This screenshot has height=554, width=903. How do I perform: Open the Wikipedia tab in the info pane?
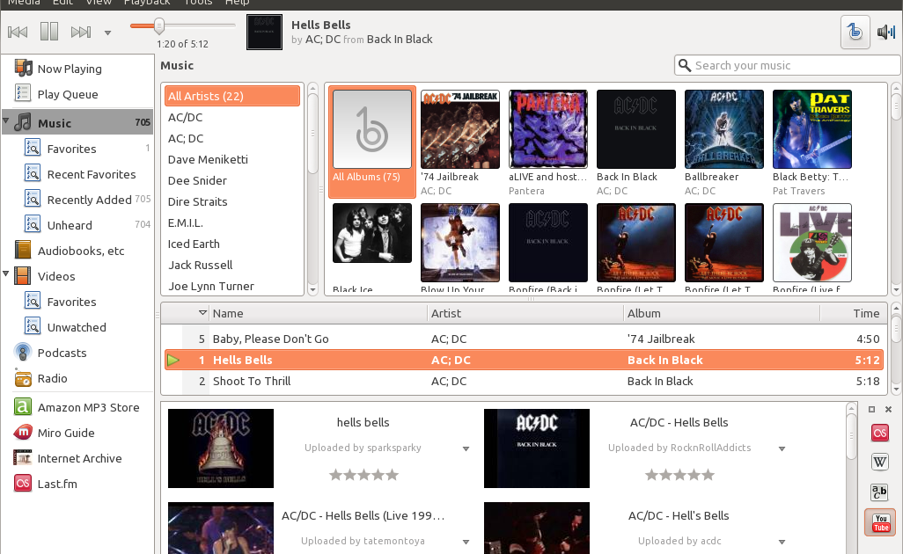pyautogui.click(x=878, y=462)
